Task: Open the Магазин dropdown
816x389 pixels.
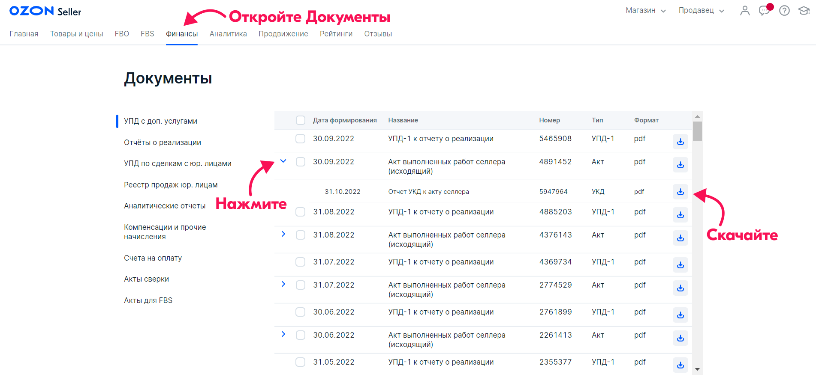Action: (645, 11)
